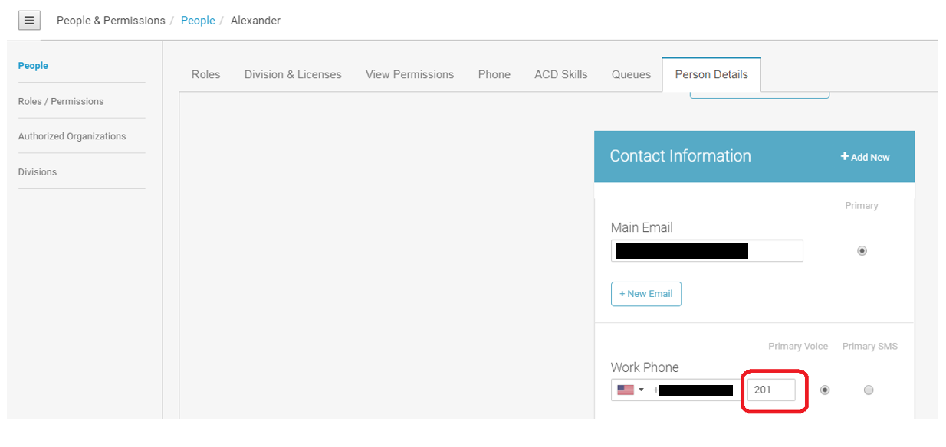
Task: Open the Division & Licenses tab
Action: [293, 74]
